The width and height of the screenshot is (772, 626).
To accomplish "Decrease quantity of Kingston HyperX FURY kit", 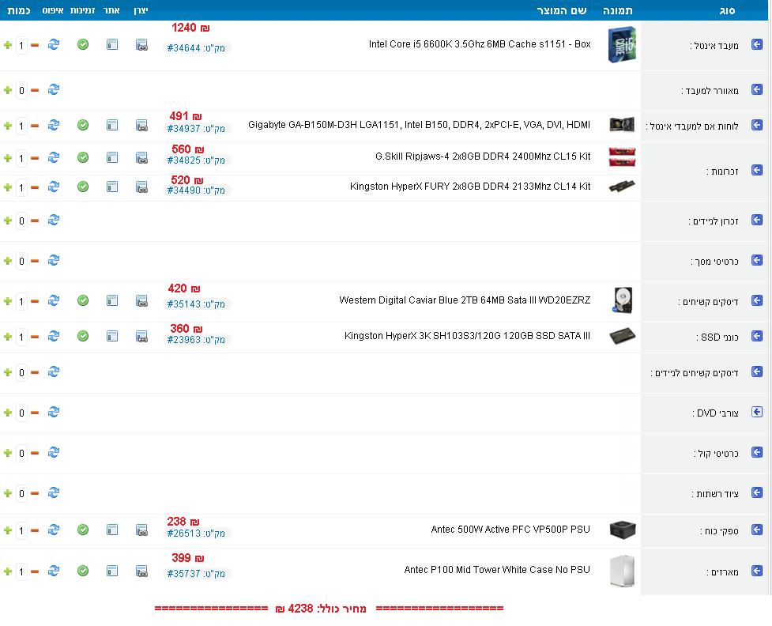I will tap(35, 187).
